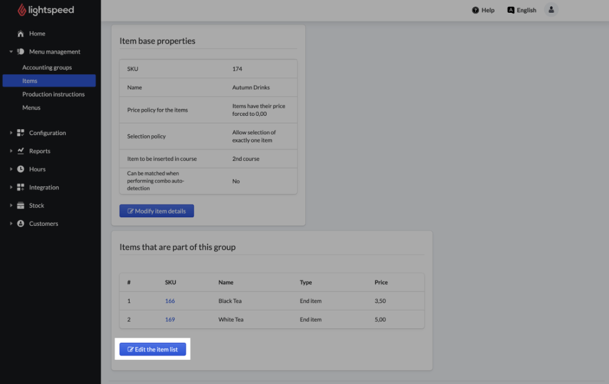Expand the Customers section arrow

click(x=11, y=224)
